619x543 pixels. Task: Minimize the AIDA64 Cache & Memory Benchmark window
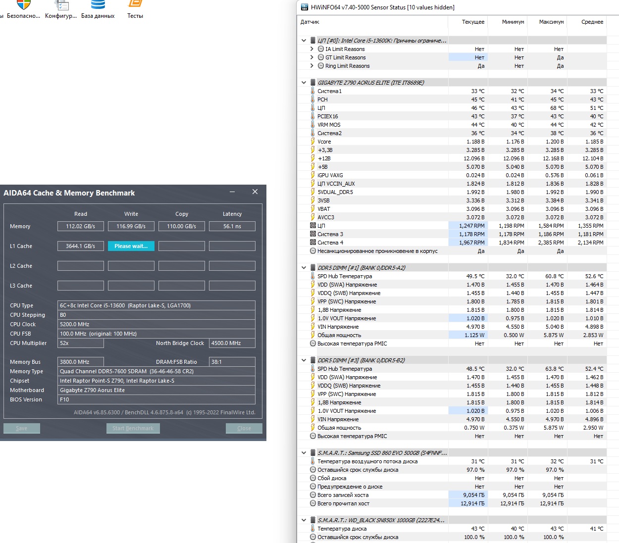tap(232, 192)
